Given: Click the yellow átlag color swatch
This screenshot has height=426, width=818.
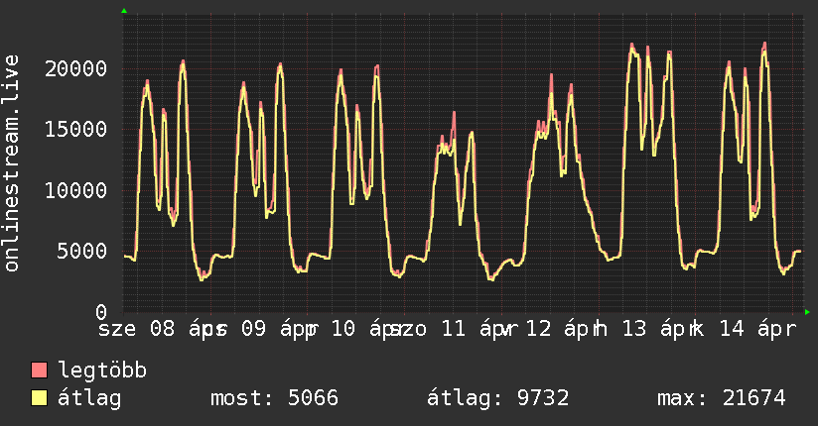Looking at the screenshot, I should [x=39, y=398].
